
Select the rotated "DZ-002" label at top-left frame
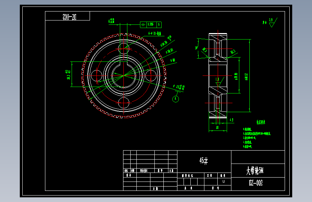69,17
